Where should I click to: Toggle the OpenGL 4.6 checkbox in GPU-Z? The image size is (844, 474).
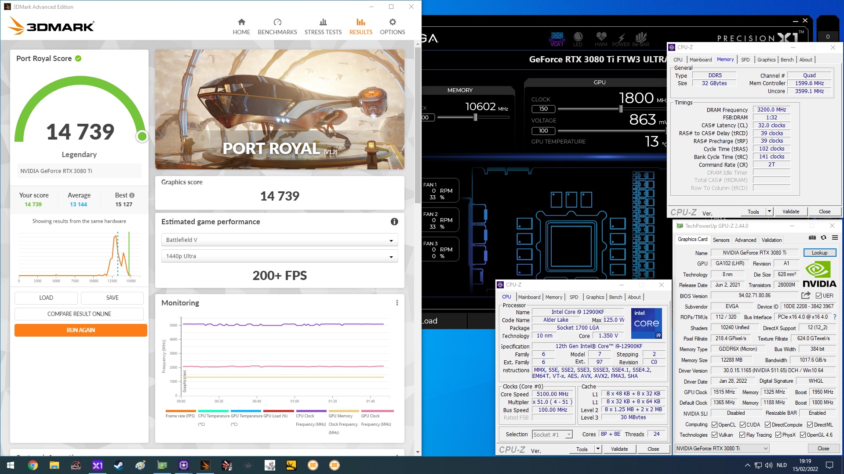803,435
